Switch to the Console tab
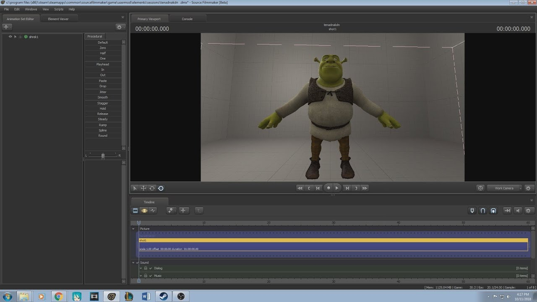 click(187, 19)
